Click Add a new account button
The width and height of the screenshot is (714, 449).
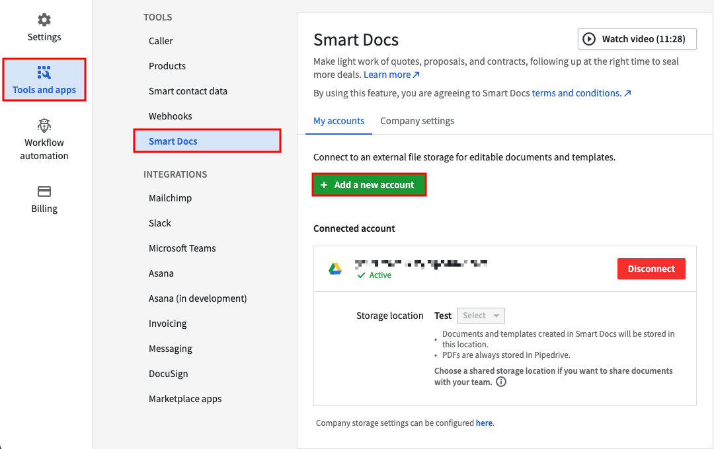[369, 185]
